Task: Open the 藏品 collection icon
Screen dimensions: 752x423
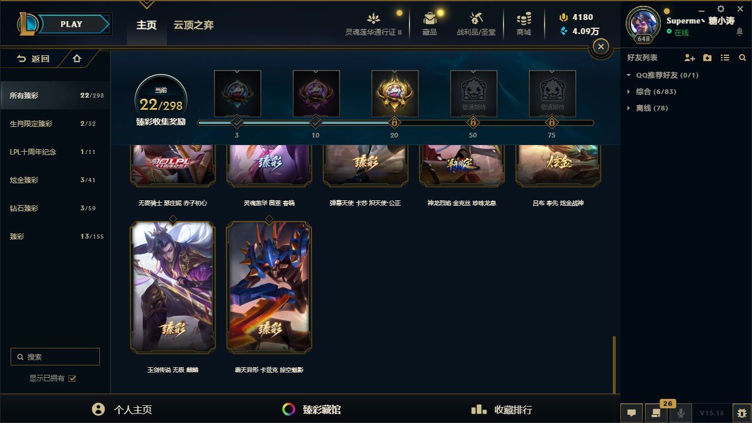Action: coord(429,18)
